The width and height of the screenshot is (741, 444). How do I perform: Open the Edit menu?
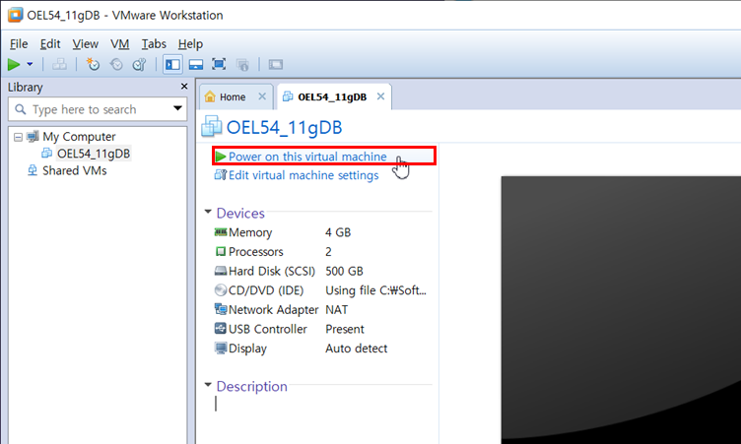tap(50, 44)
